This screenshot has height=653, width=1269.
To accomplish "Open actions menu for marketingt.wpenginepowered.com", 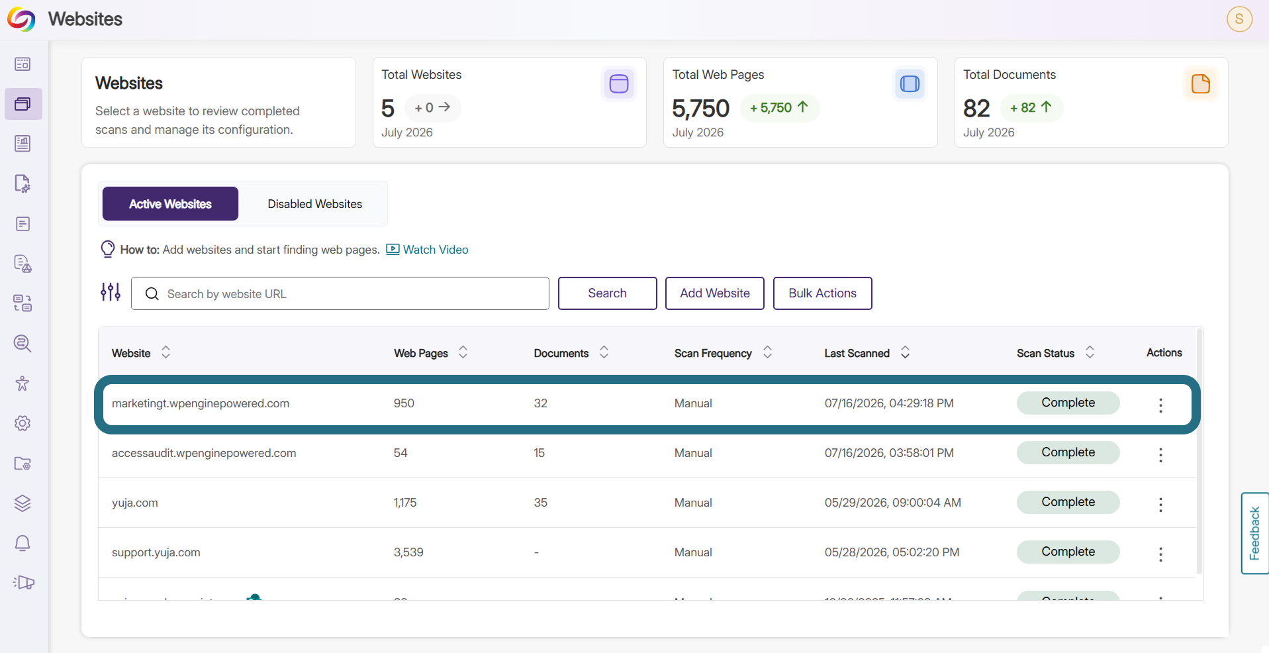I will point(1160,405).
